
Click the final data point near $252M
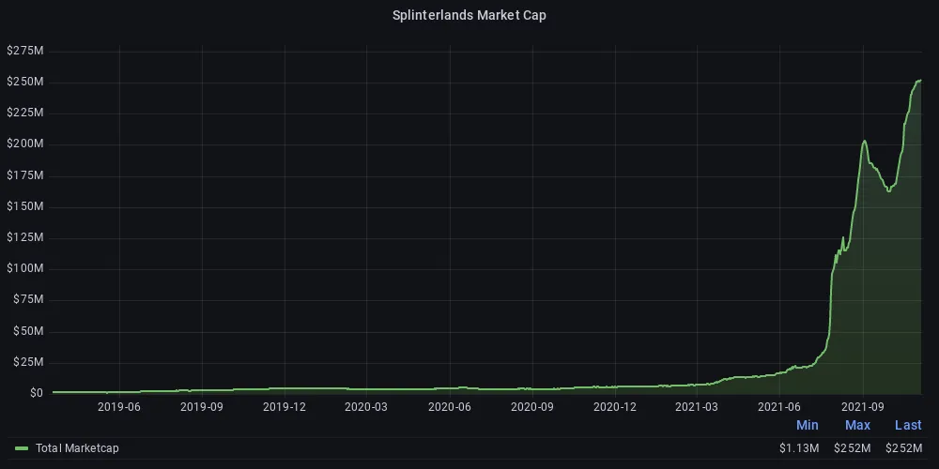point(920,80)
